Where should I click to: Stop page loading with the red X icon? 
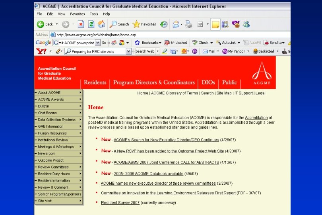pos(81,24)
